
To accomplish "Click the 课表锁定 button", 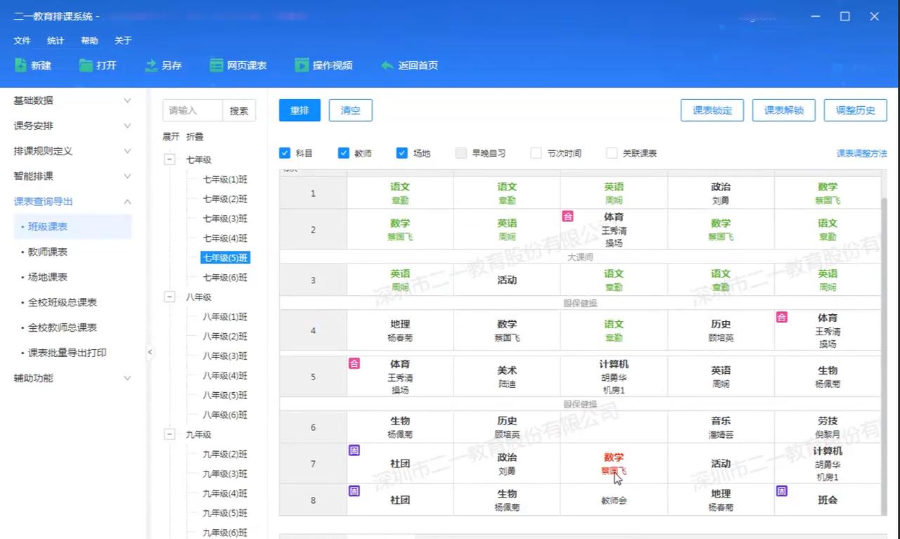I will pos(712,110).
